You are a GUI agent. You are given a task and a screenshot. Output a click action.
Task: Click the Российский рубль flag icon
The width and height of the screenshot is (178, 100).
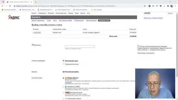point(64,72)
